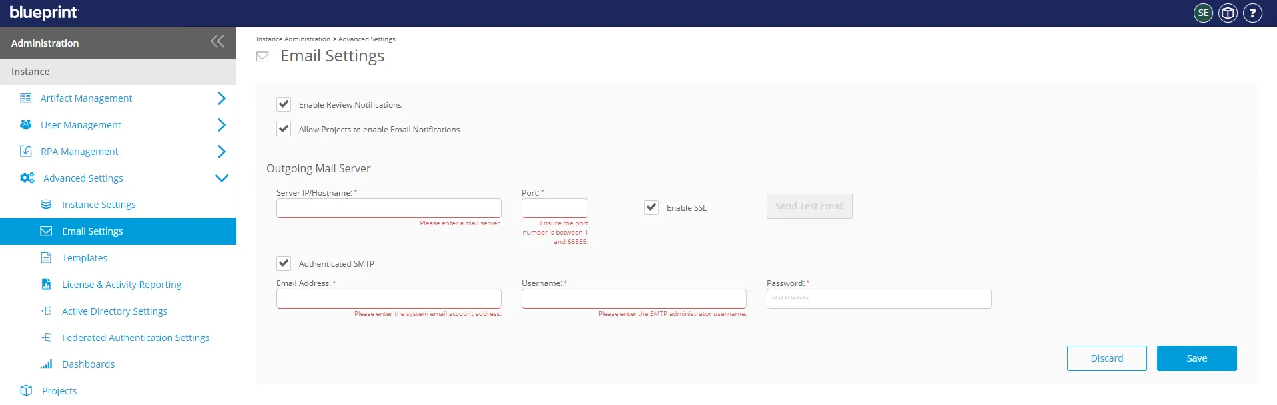Go to License & Activity Reporting
This screenshot has width=1277, height=405.
122,285
